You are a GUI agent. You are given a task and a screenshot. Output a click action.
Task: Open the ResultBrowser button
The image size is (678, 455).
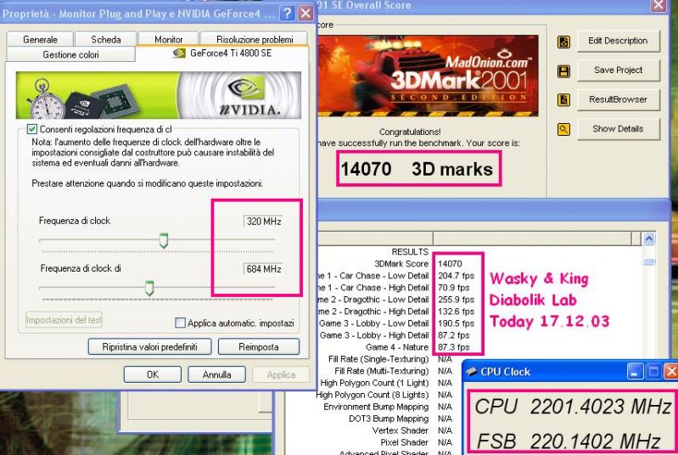[x=618, y=99]
